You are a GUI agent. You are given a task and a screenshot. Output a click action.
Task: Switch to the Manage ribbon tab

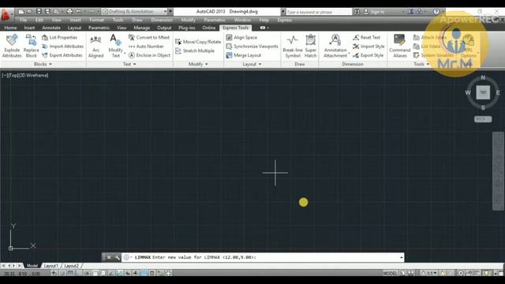(142, 28)
